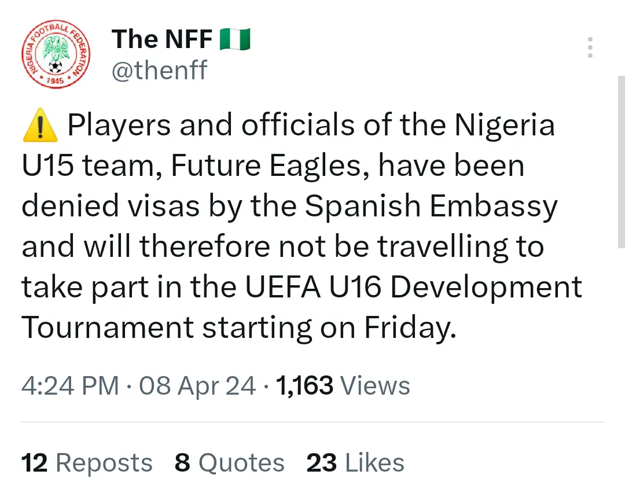The image size is (625, 493).
Task: Click the Nigerian flag emoji beside name
Action: click(235, 40)
